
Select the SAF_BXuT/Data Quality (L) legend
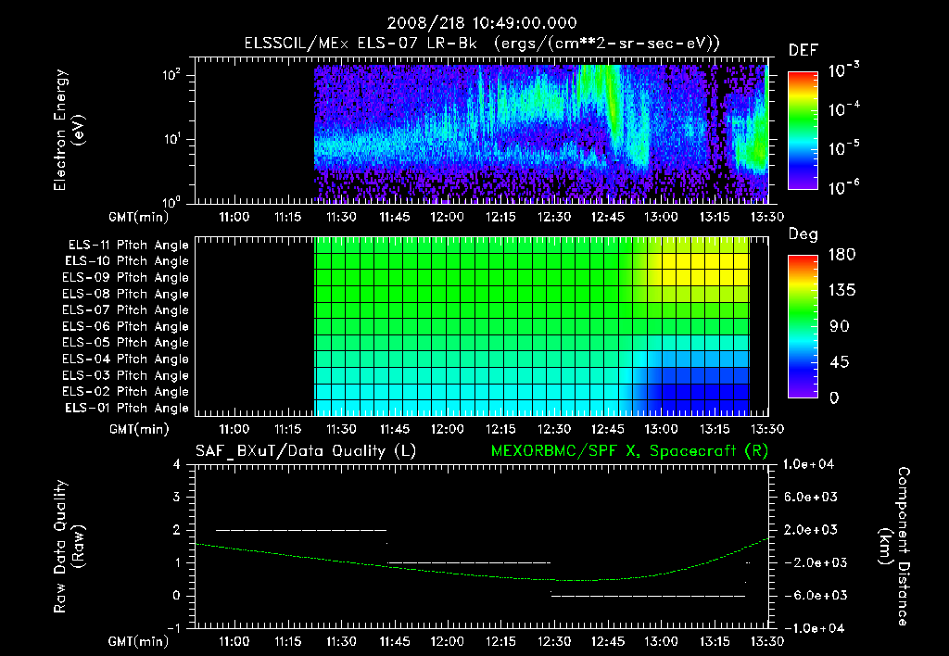pos(306,451)
